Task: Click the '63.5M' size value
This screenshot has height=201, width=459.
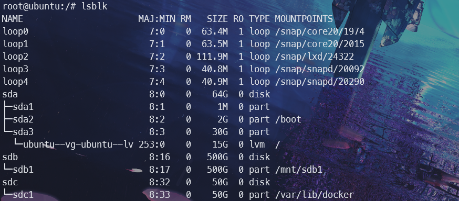Action: pos(215,44)
